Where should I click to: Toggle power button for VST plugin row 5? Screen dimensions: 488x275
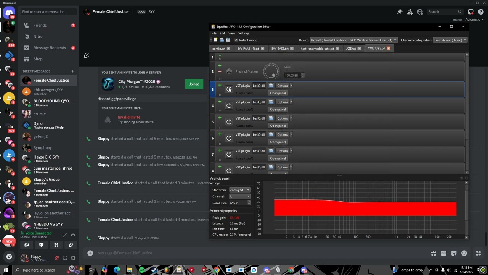tap(229, 122)
